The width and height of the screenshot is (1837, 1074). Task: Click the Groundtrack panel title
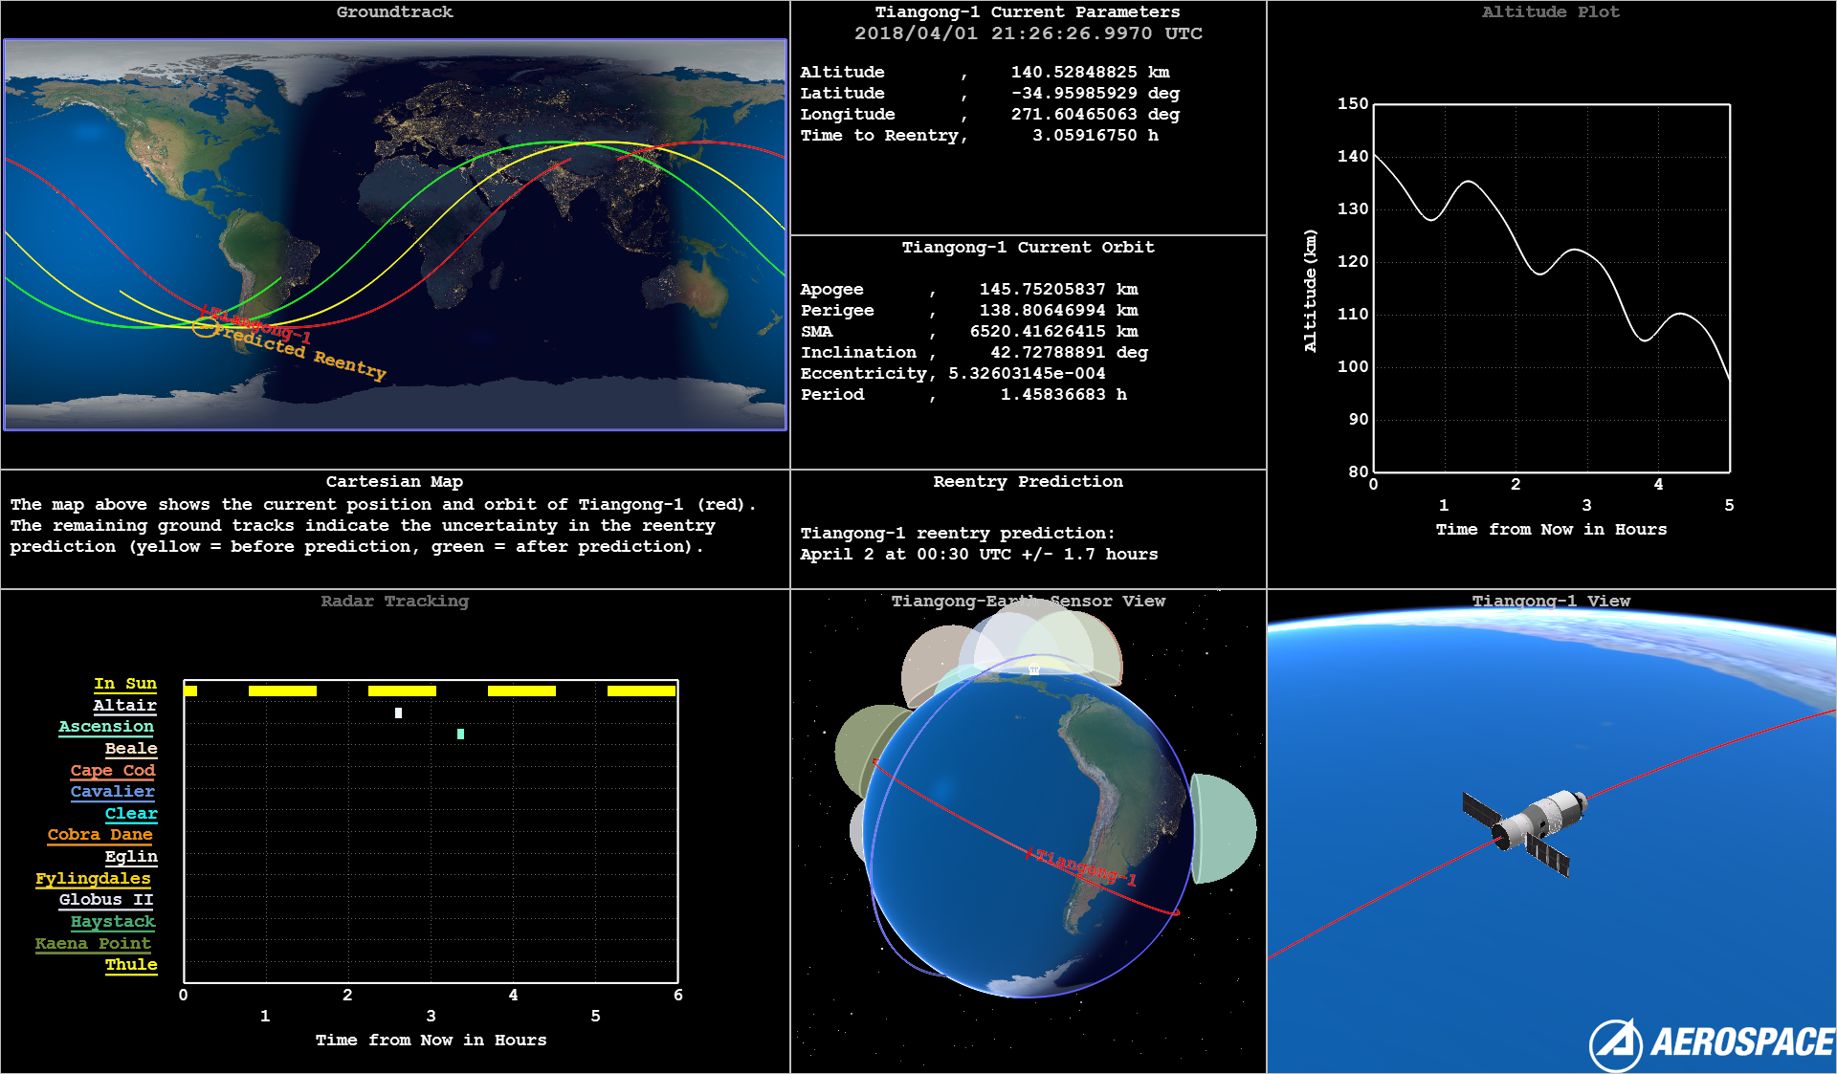pyautogui.click(x=394, y=12)
